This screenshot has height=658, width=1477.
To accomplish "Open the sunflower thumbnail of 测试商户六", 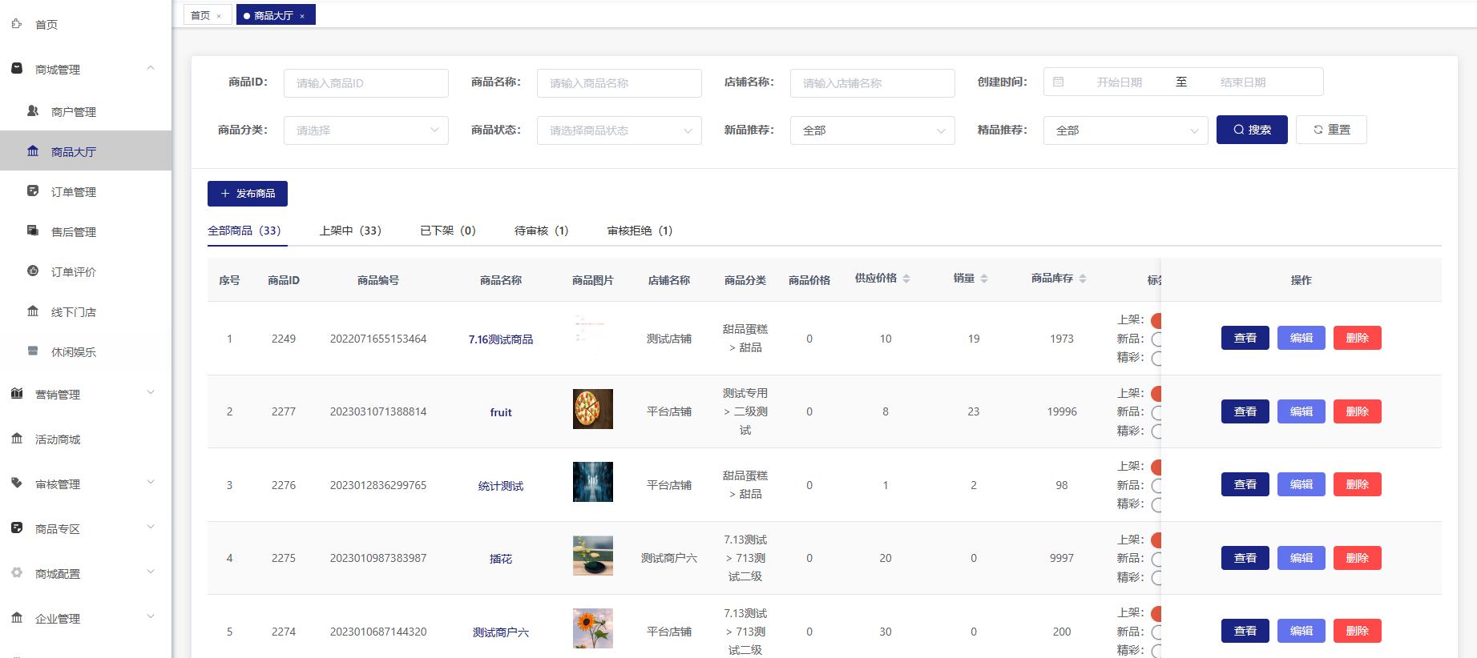I will click(593, 628).
